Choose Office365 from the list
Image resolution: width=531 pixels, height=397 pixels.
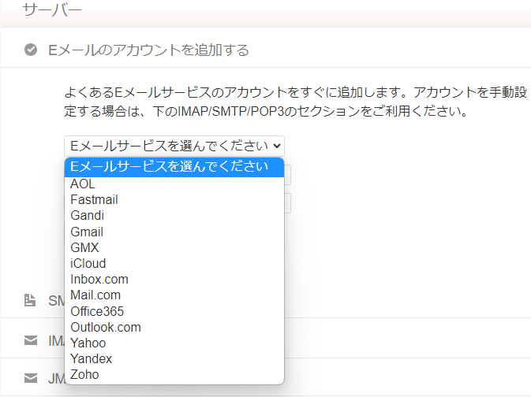[x=174, y=311]
